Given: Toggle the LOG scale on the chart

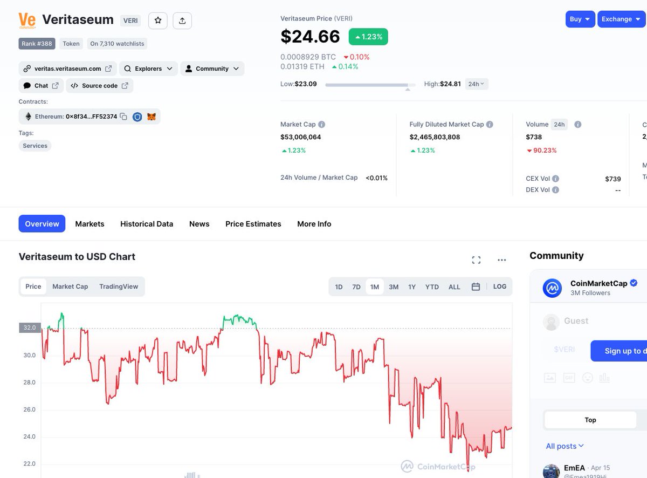Looking at the screenshot, I should point(500,286).
